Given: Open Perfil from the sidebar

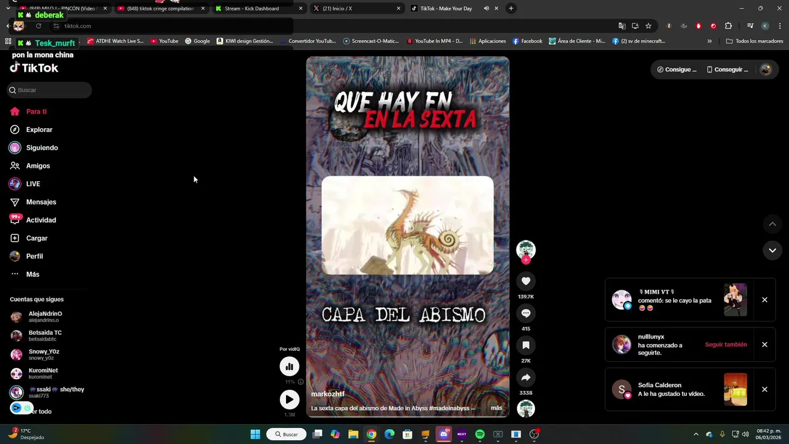Looking at the screenshot, I should [27, 256].
